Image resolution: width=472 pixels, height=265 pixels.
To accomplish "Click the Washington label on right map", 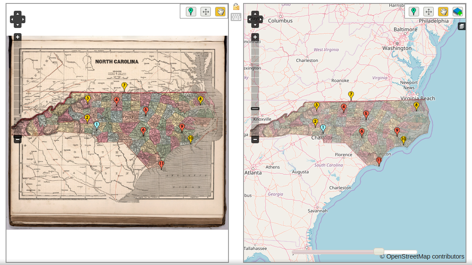I will tap(397, 48).
